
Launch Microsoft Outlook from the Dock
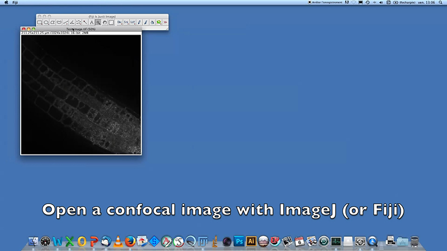pos(82,242)
